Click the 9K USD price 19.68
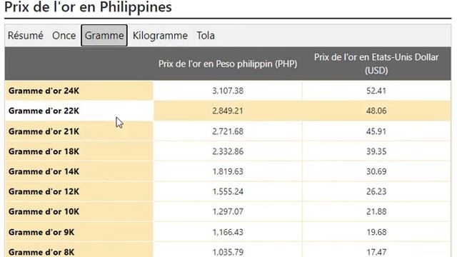 tap(376, 232)
